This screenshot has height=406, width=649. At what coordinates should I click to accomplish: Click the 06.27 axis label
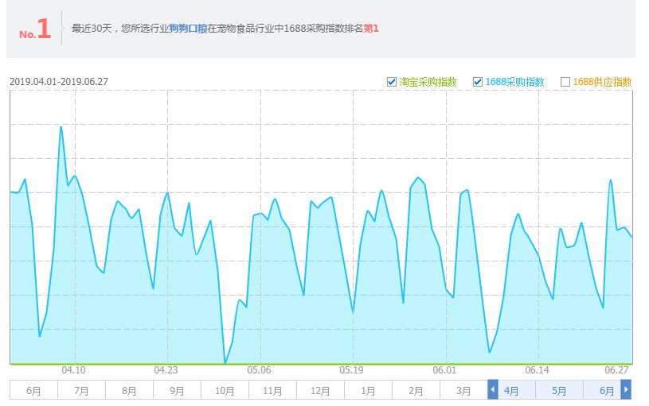(616, 369)
